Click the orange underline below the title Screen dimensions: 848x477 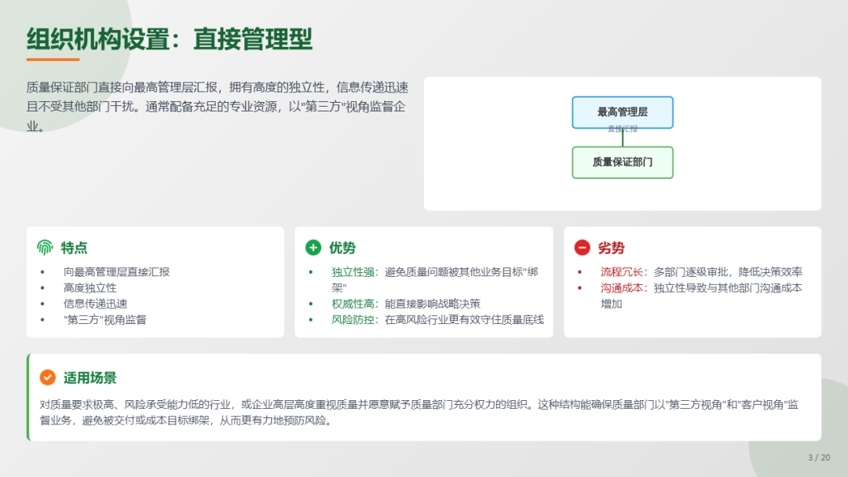(53, 60)
